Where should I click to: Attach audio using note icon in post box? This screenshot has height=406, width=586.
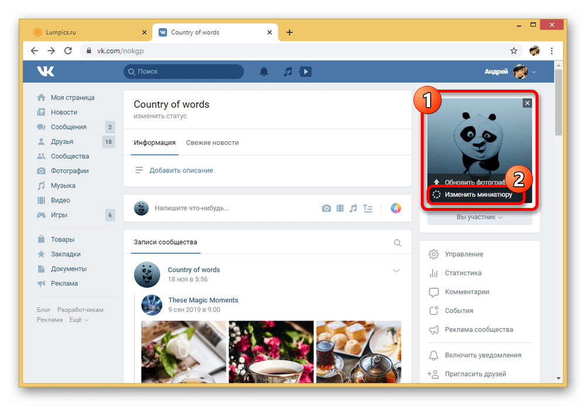pos(353,208)
